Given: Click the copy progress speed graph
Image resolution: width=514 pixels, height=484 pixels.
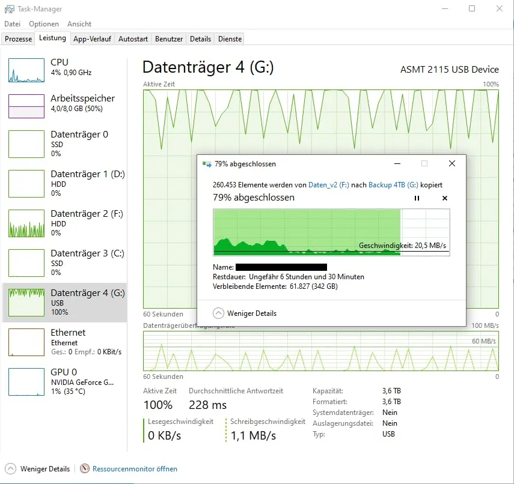Looking at the screenshot, I should (x=331, y=232).
